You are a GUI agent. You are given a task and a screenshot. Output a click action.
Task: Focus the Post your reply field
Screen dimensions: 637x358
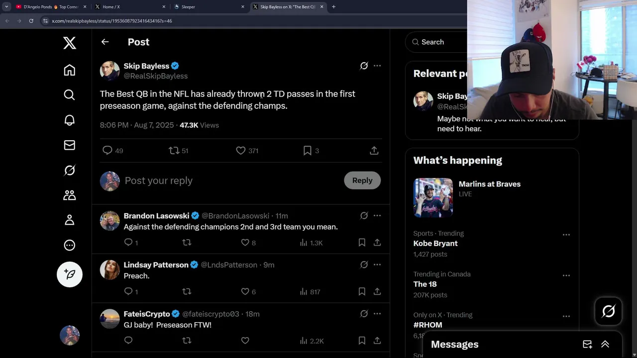[229, 180]
